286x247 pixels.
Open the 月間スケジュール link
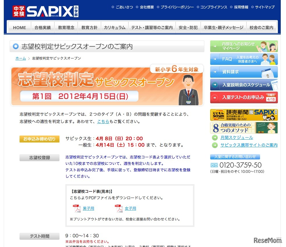point(236,138)
